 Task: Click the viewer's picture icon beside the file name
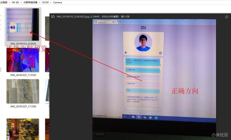[x=53, y=16]
